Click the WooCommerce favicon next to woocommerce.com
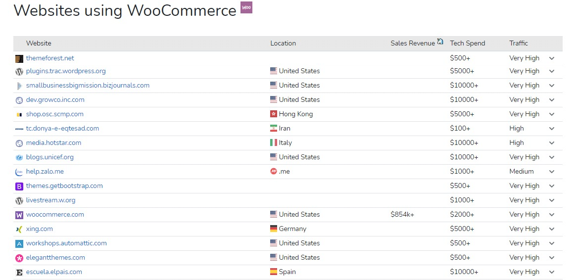576x280 pixels. pyautogui.click(x=19, y=215)
